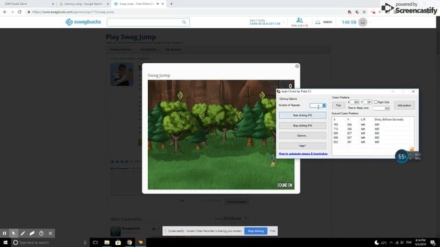
Task: Reload the Swagbucks page
Action: [x=20, y=12]
